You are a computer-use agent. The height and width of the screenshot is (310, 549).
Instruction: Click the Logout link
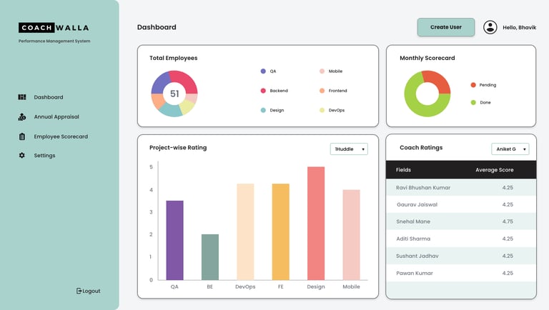point(88,291)
